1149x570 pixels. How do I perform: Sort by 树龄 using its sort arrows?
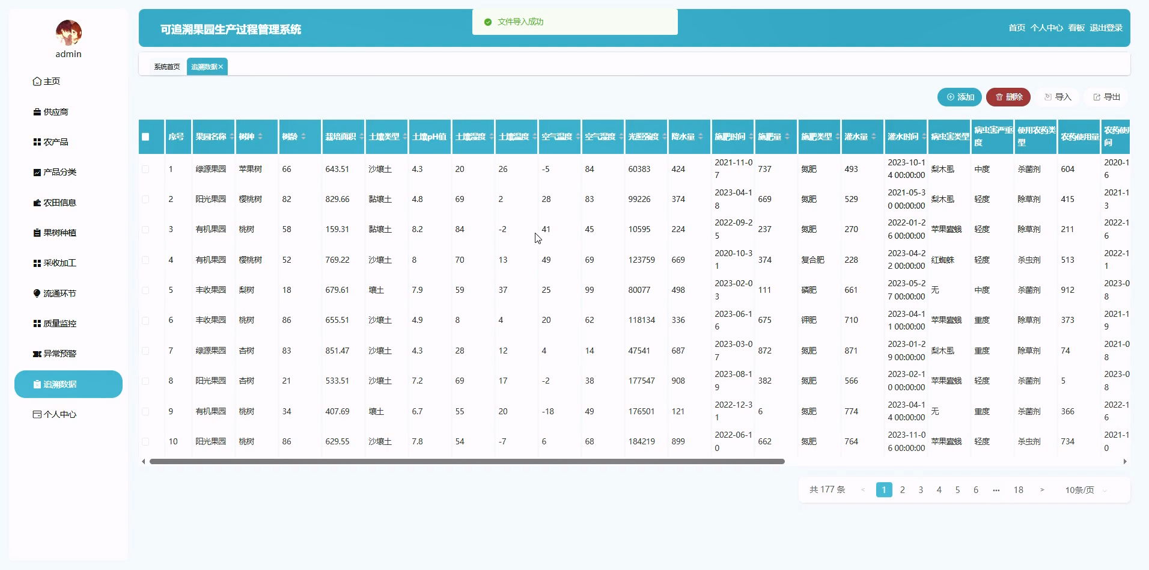coord(303,136)
